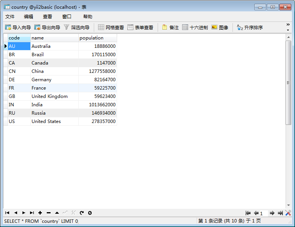Click the code column header
Image resolution: width=295 pixels, height=227 pixels.
click(19, 38)
